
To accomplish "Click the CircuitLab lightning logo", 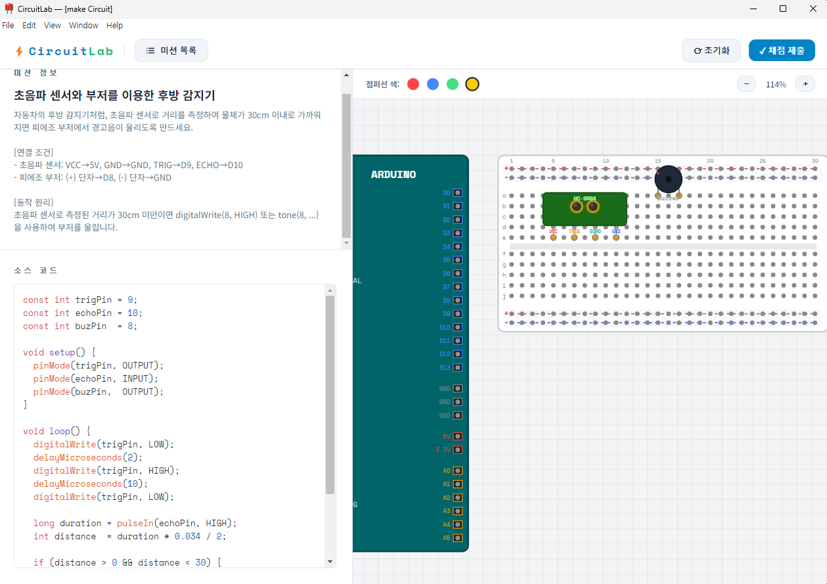I will tap(19, 51).
